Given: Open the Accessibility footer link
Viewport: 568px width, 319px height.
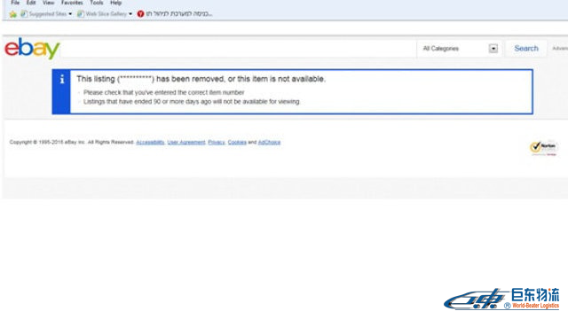Looking at the screenshot, I should [x=150, y=142].
